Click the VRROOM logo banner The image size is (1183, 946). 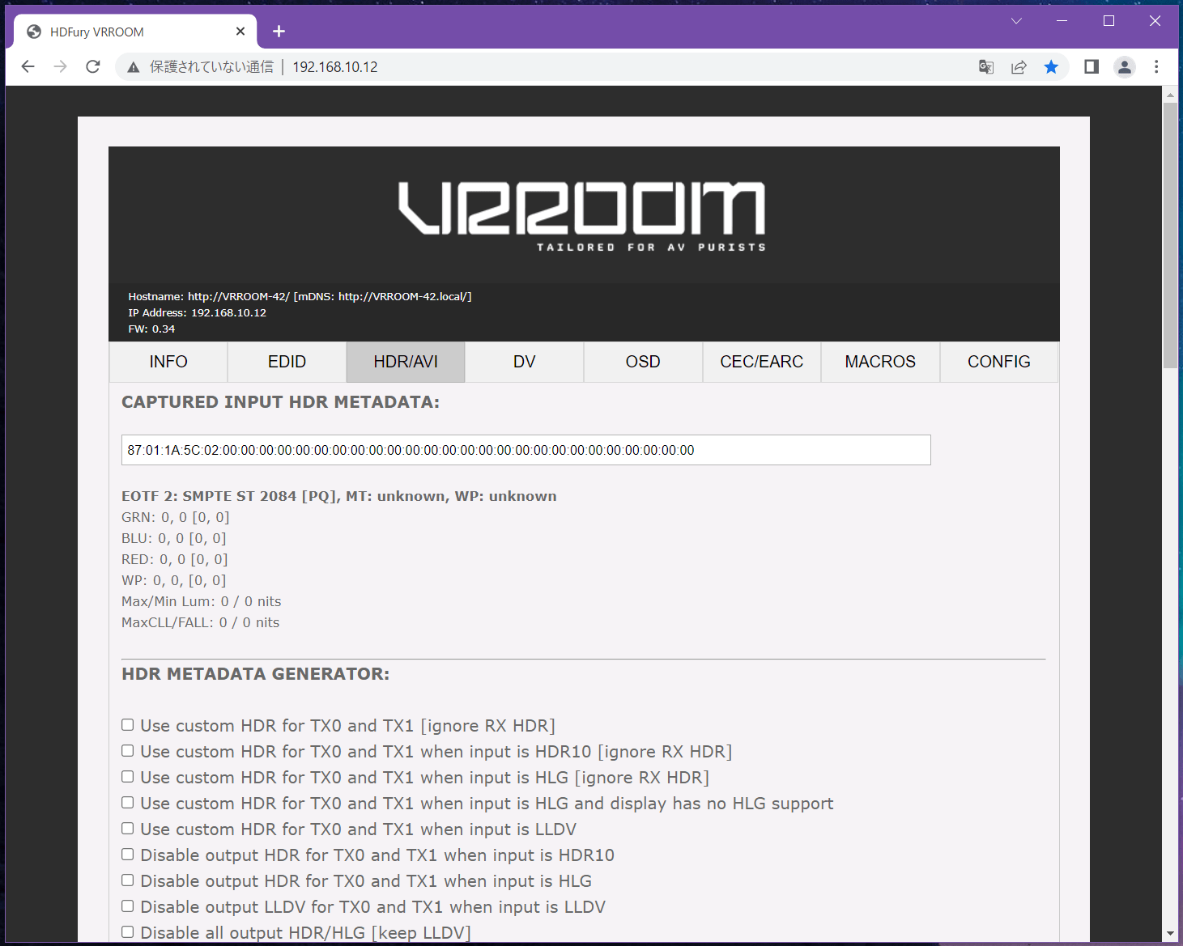[582, 216]
